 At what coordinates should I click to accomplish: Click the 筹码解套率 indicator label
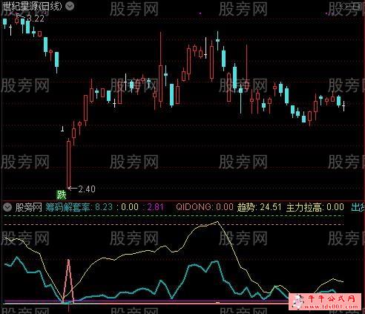[x=68, y=207]
